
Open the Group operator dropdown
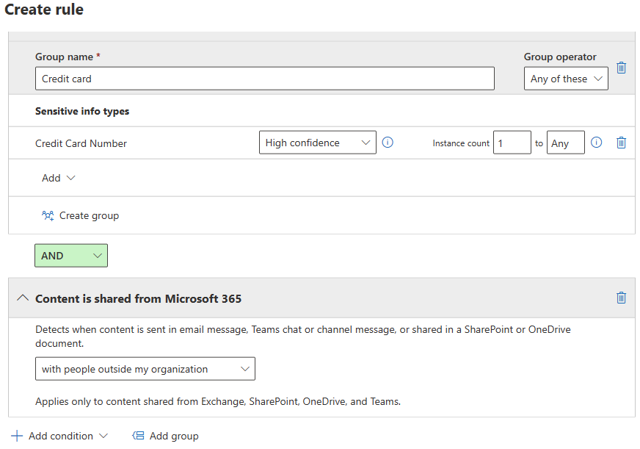pos(565,79)
